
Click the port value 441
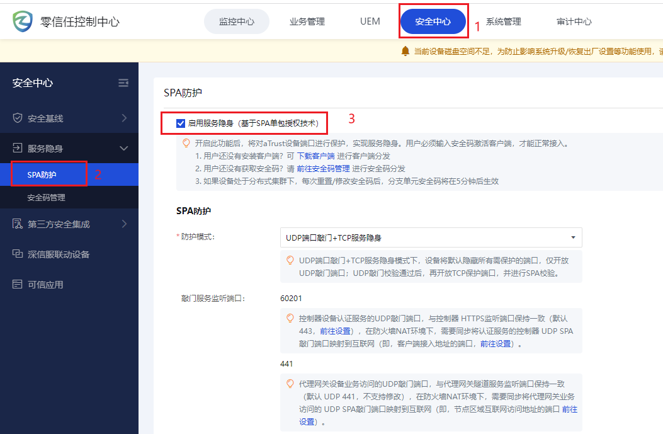tap(286, 364)
